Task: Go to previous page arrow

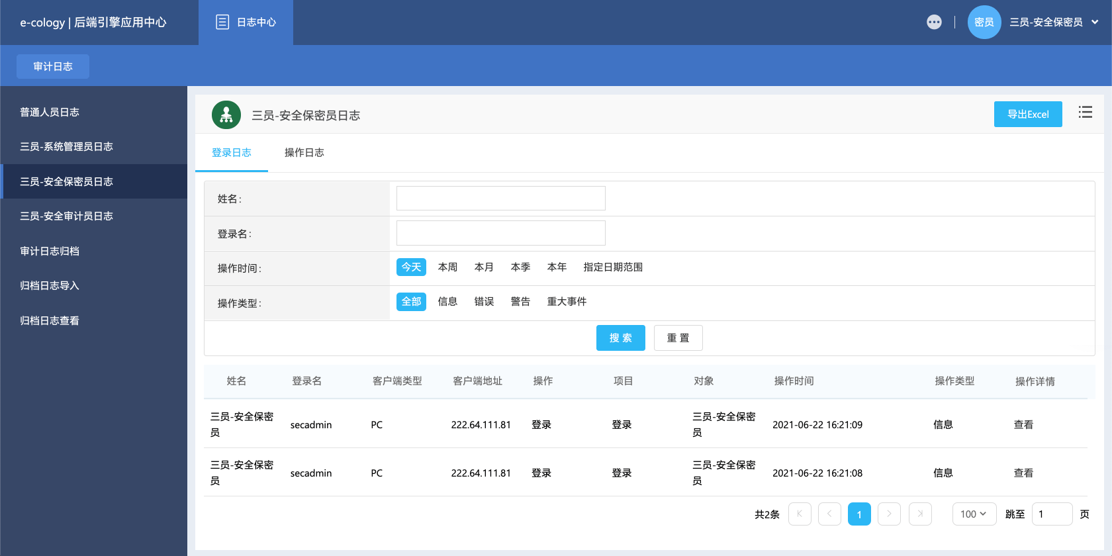Action: pos(829,514)
